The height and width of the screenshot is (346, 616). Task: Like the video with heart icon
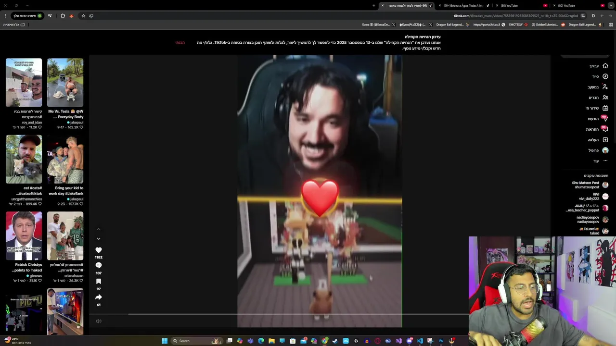click(99, 250)
